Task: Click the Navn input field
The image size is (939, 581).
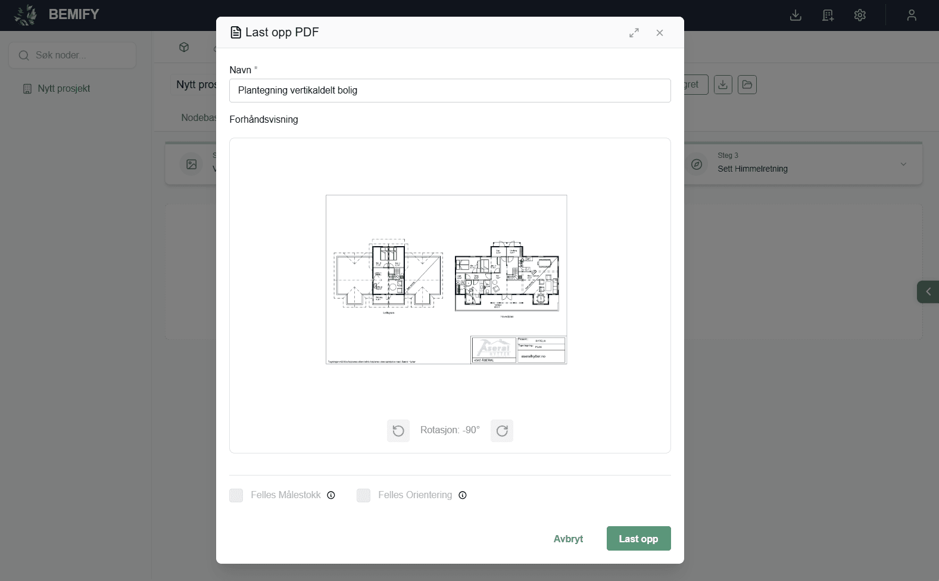Action: (x=450, y=91)
